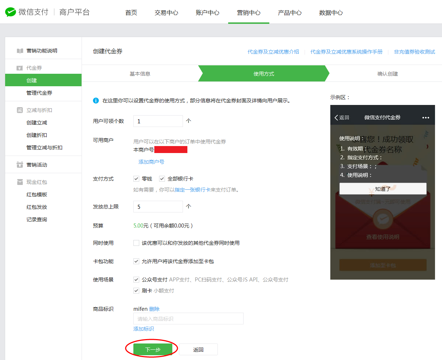442x360 pixels.
Task: Click the gift icon beside 营销活动
Action: (20, 165)
